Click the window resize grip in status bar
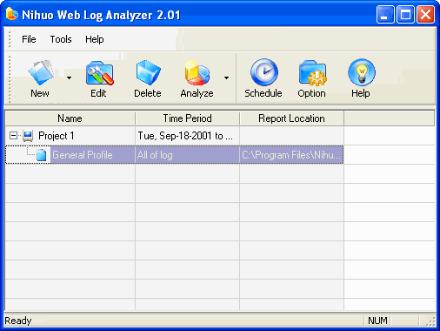This screenshot has width=440, height=331. (430, 321)
